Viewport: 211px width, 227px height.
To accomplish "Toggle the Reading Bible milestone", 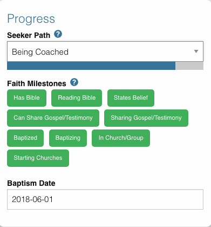I will [x=77, y=98].
